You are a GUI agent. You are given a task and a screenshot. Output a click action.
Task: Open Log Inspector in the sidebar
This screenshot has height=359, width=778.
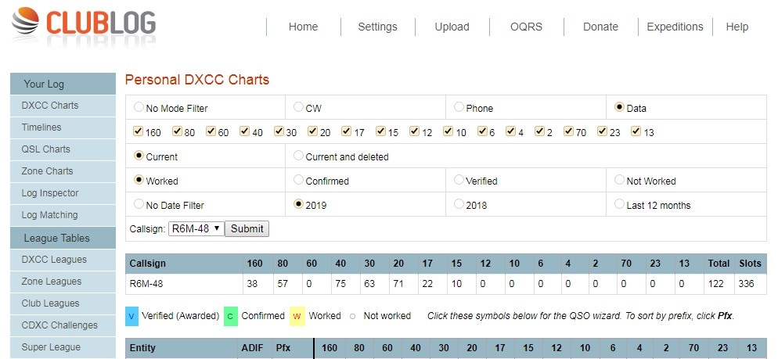tap(49, 193)
